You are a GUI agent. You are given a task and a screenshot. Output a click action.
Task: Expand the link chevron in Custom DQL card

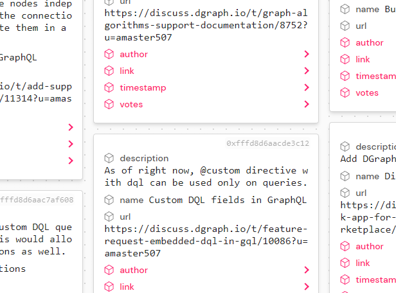[x=307, y=287]
